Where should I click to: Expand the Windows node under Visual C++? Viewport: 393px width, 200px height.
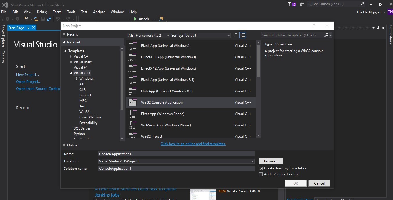pos(77,79)
